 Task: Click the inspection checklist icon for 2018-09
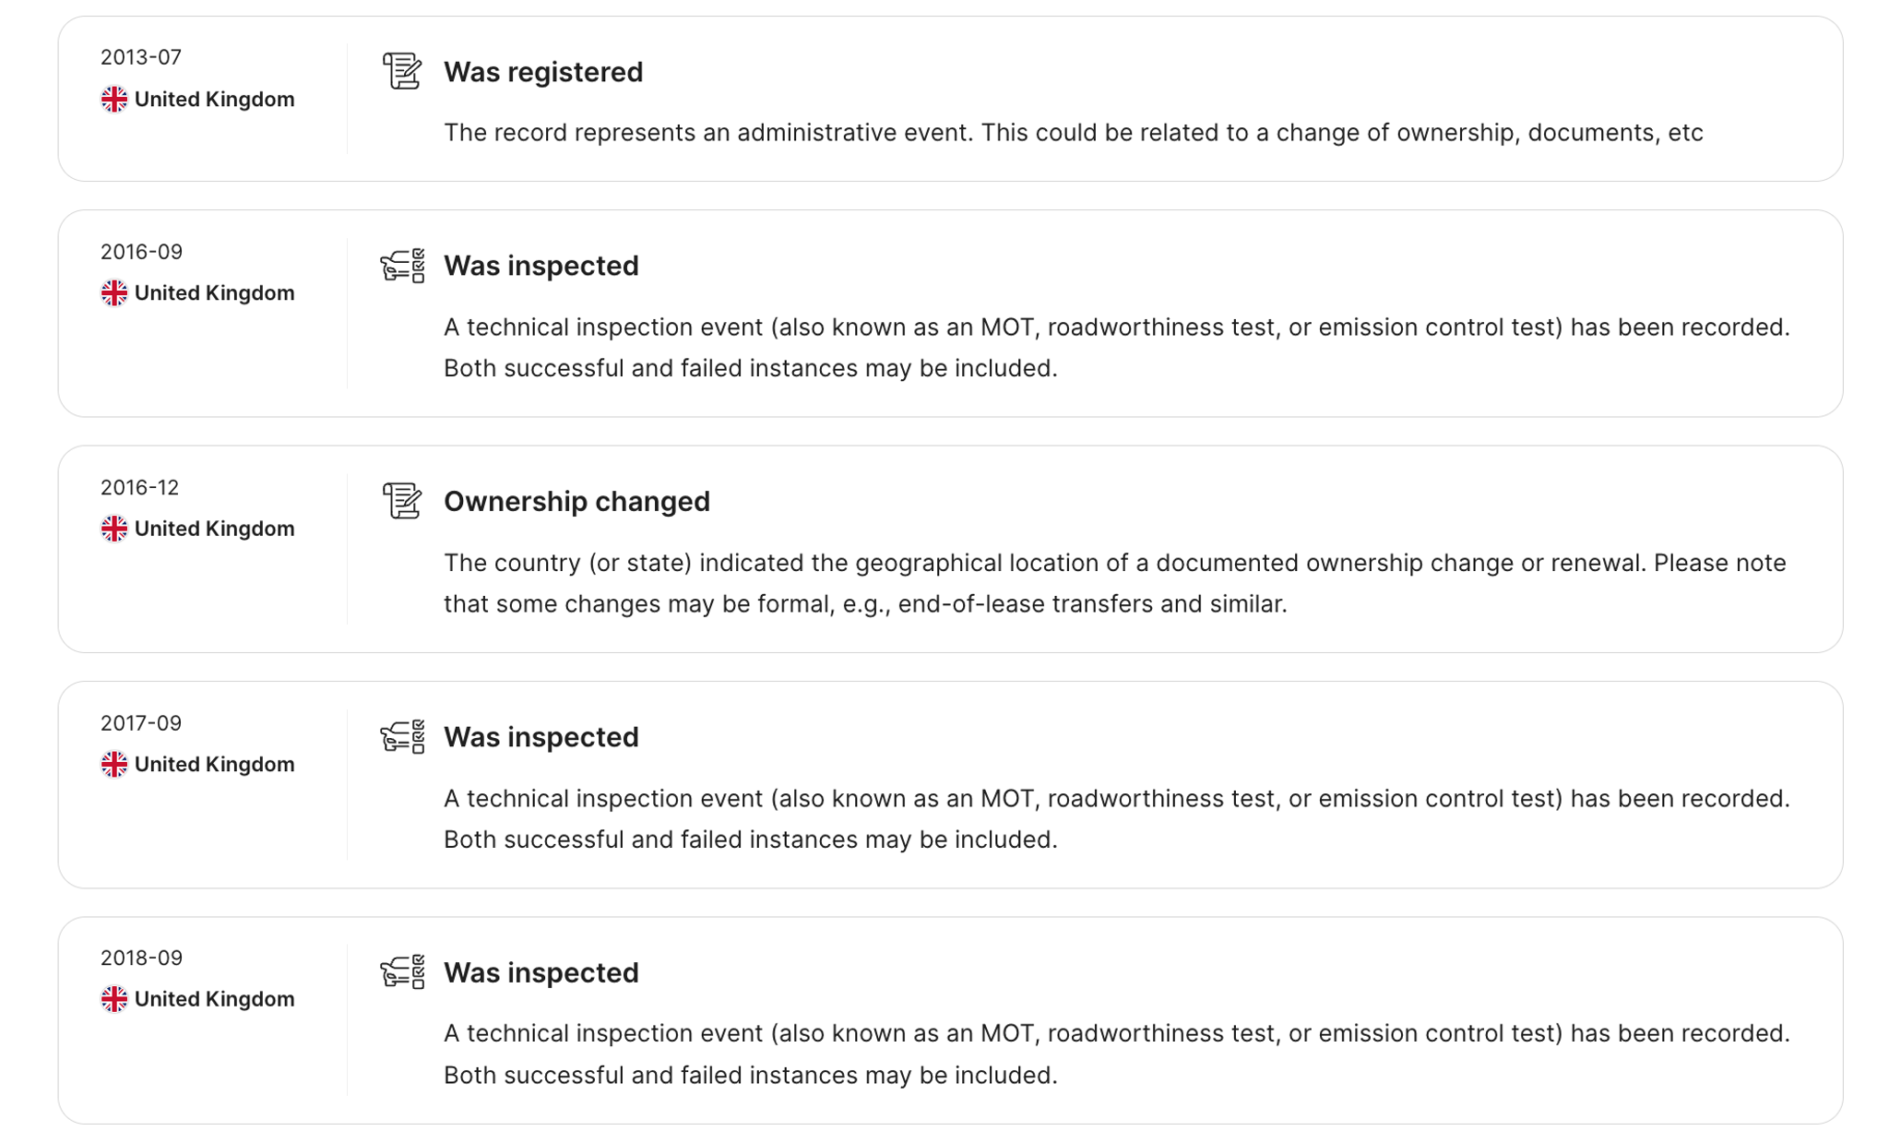[402, 972]
